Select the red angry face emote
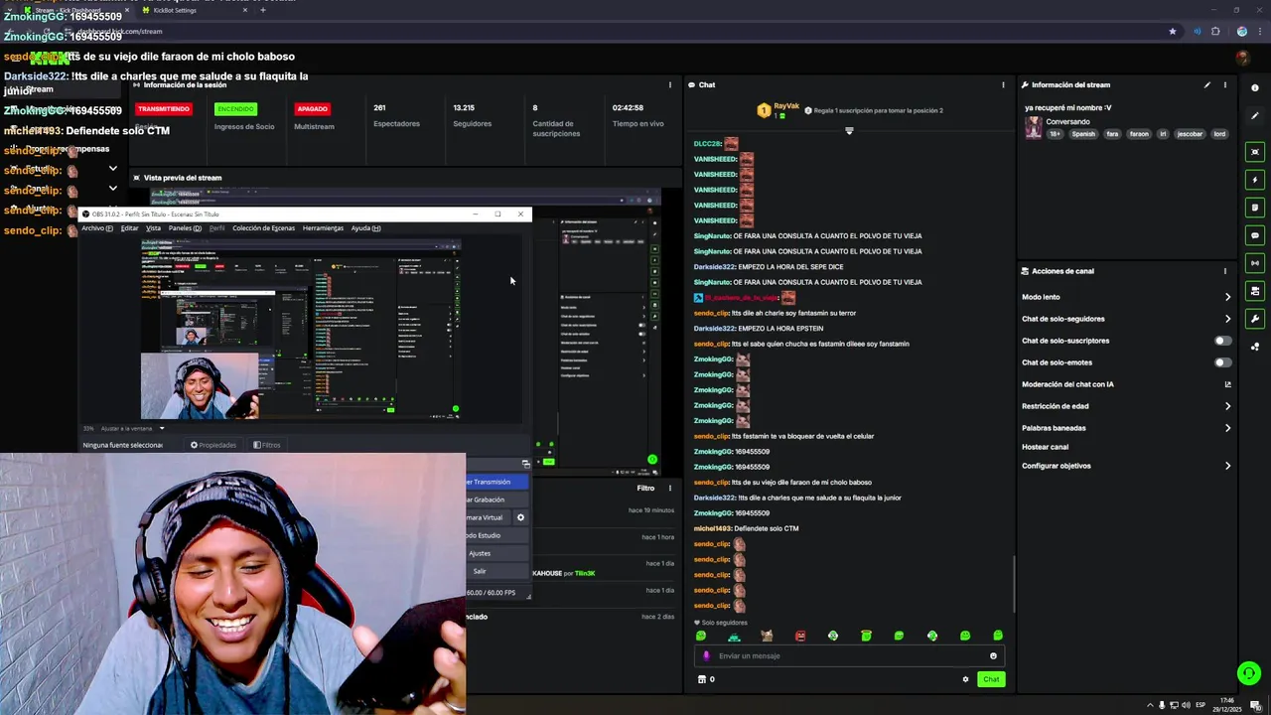1271x715 pixels. [x=800, y=636]
